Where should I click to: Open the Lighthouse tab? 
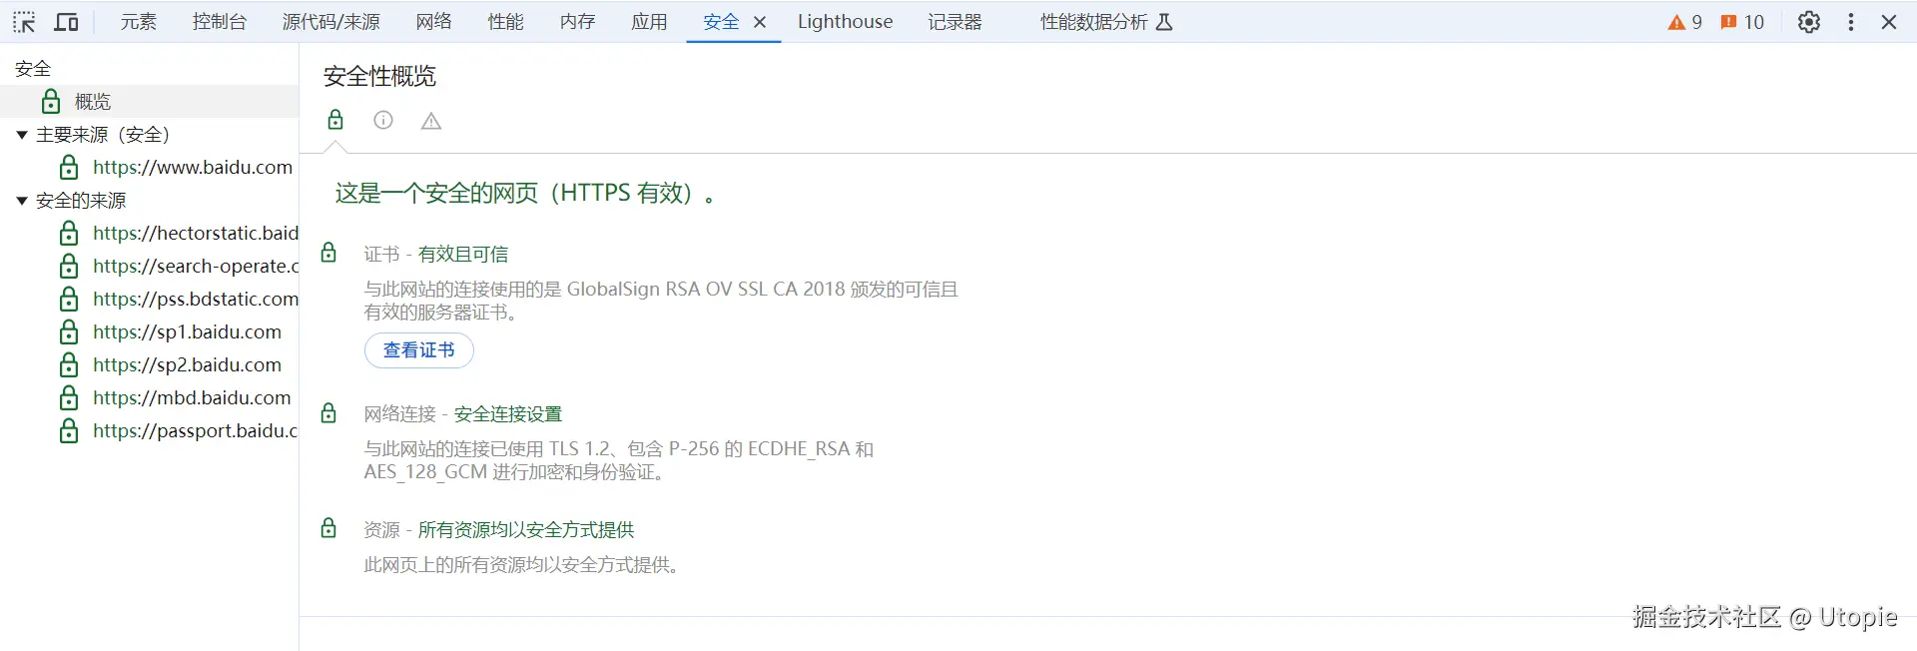click(x=846, y=22)
